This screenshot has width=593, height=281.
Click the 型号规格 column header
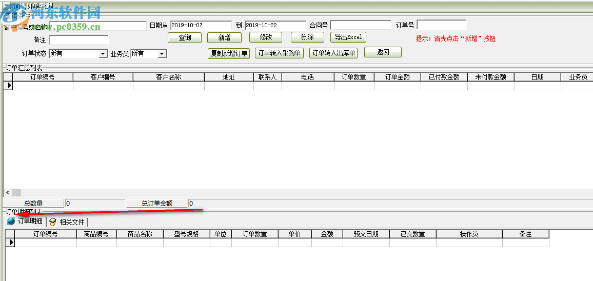186,234
